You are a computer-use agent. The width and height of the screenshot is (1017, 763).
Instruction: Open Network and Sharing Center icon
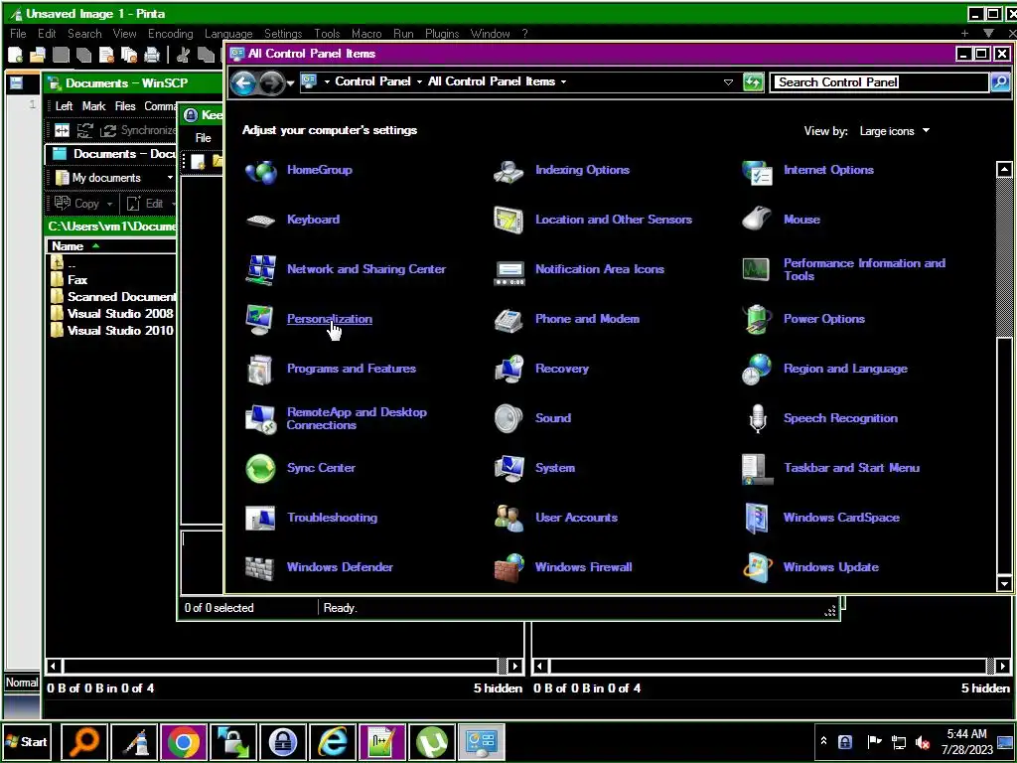(x=261, y=270)
